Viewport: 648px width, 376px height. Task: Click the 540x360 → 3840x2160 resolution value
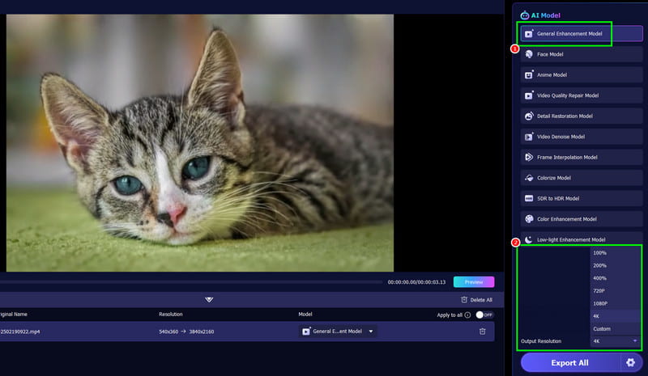point(186,332)
